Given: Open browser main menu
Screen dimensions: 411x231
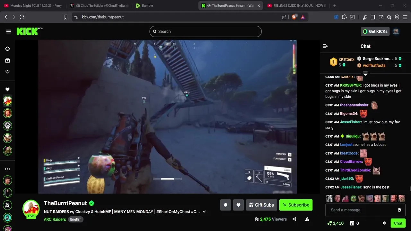Looking at the screenshot, I should [x=405, y=17].
